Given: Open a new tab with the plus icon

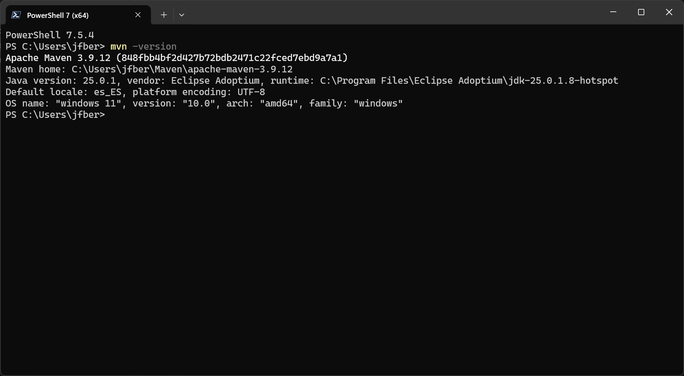Looking at the screenshot, I should coord(164,15).
